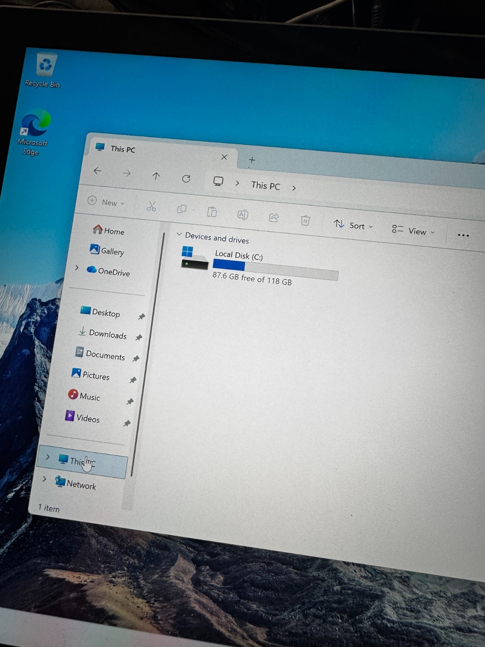The width and height of the screenshot is (485, 647).
Task: Open the New dropdown menu
Action: [x=106, y=202]
